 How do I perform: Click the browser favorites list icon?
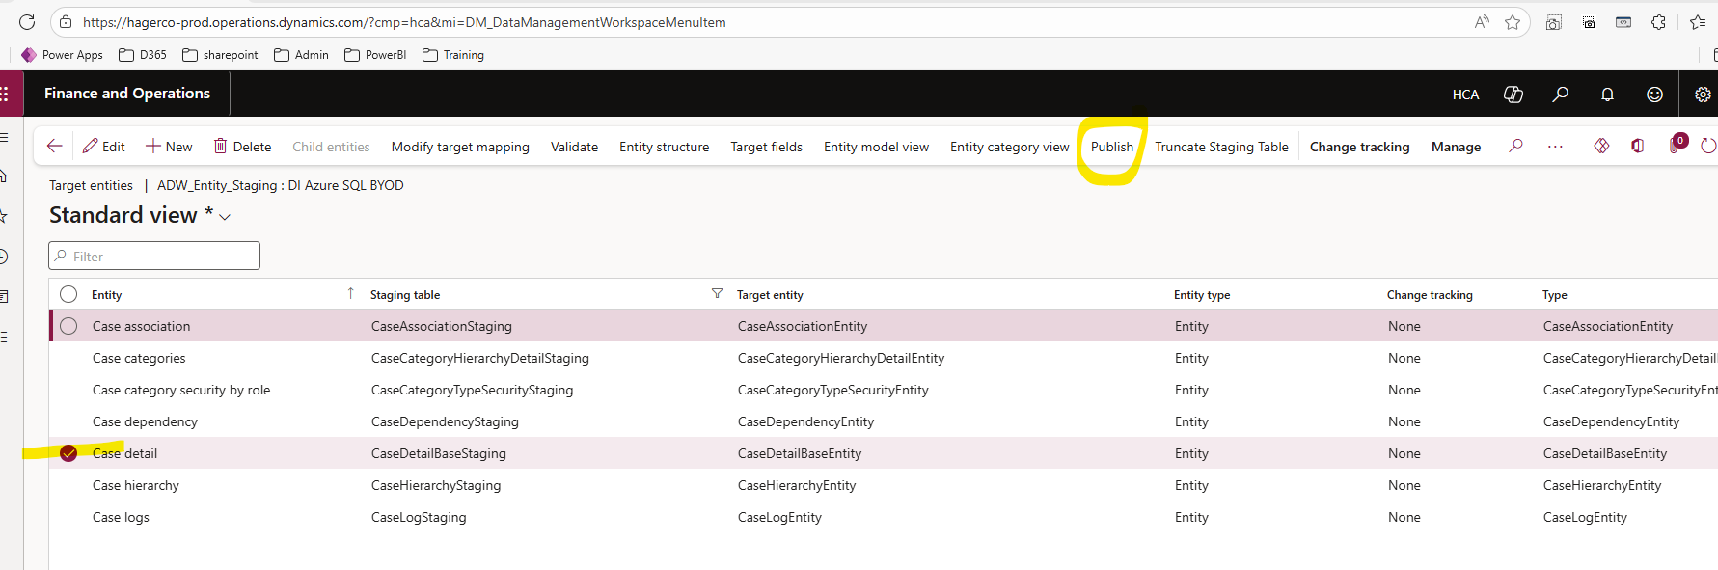(1698, 22)
